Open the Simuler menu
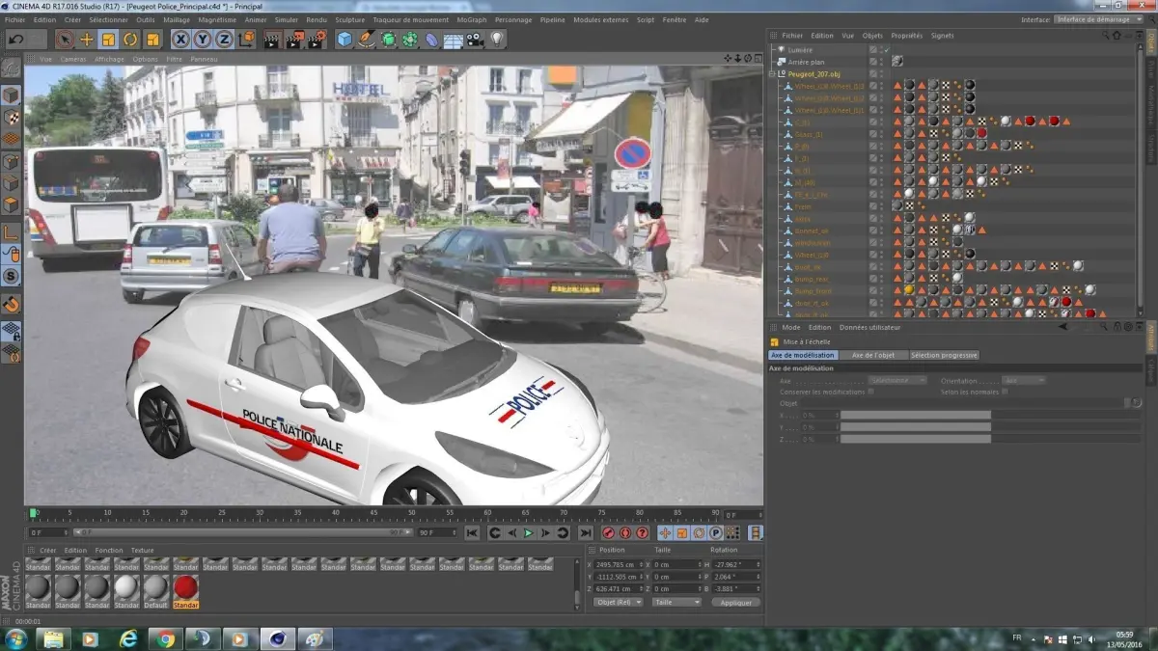Image resolution: width=1158 pixels, height=651 pixels. [287, 19]
